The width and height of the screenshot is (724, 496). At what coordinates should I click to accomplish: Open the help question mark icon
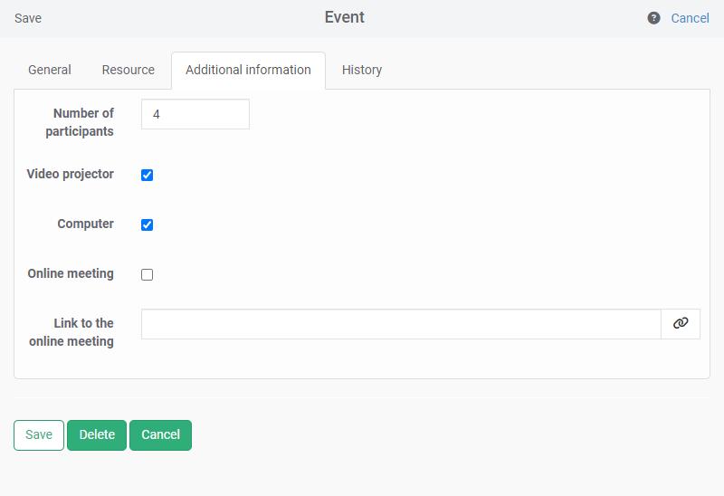click(653, 18)
